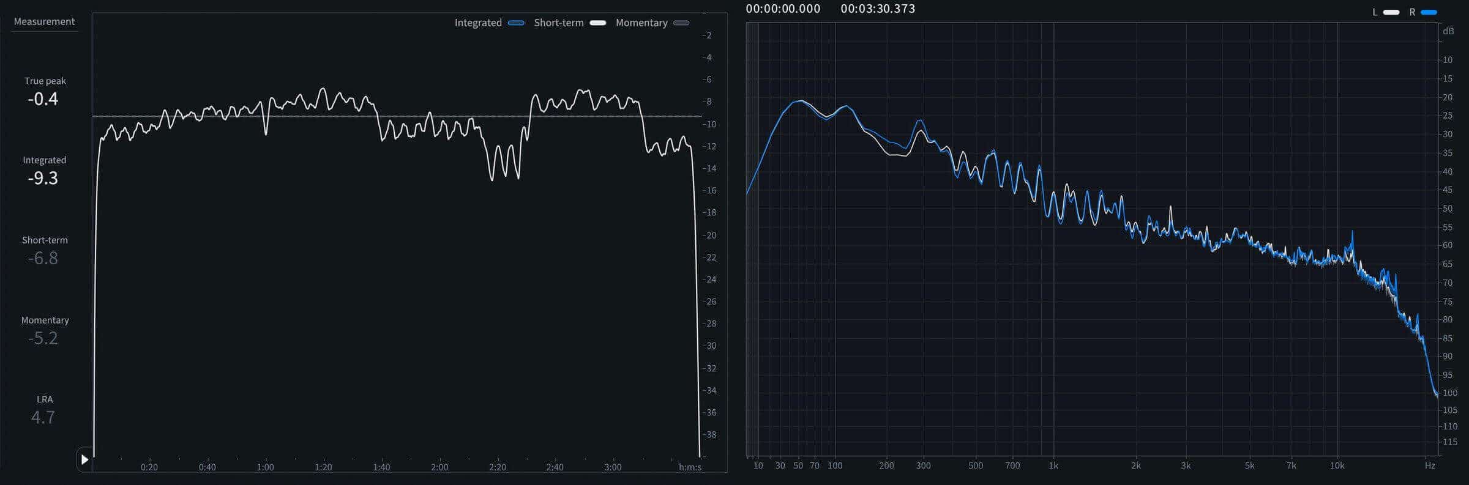Click the start timecode 00:00:00.000
1469x485 pixels.
tap(783, 9)
